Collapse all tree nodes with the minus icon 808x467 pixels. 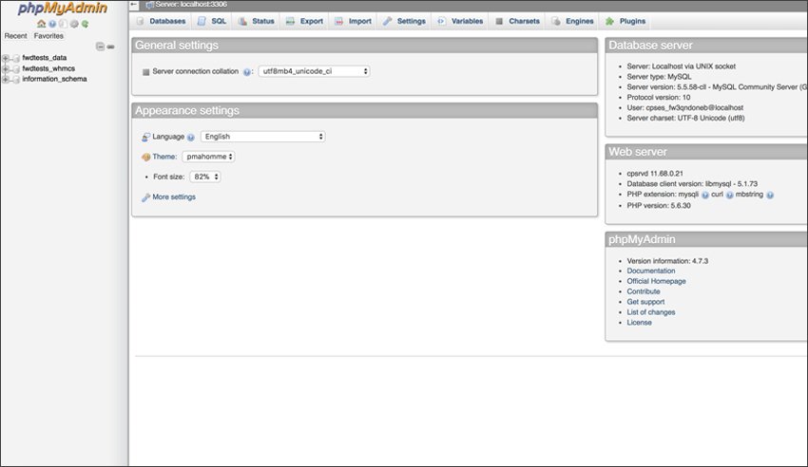(x=100, y=47)
